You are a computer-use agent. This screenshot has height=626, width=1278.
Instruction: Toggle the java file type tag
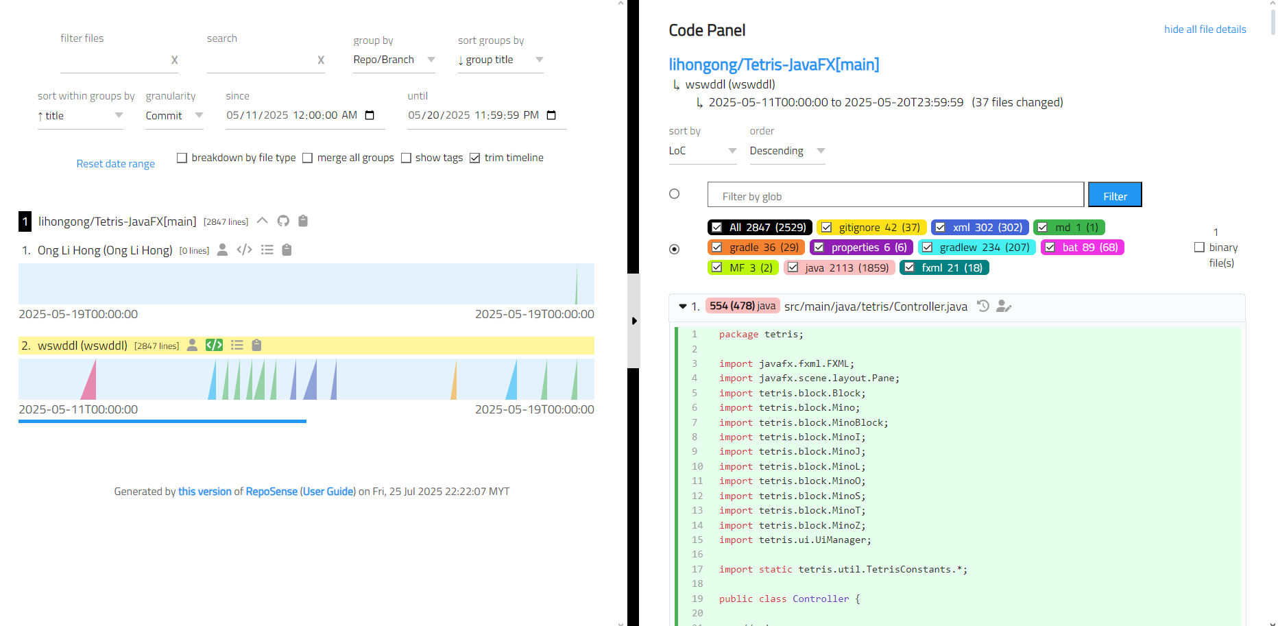840,267
